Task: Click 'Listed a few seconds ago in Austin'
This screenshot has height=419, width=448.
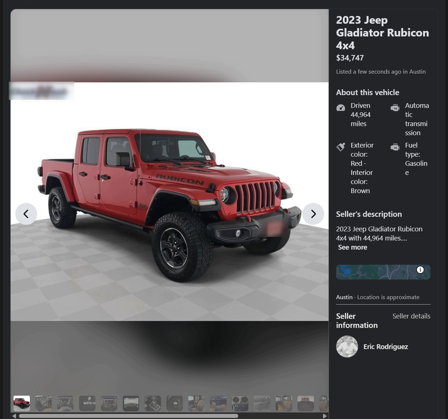Action: coord(381,72)
